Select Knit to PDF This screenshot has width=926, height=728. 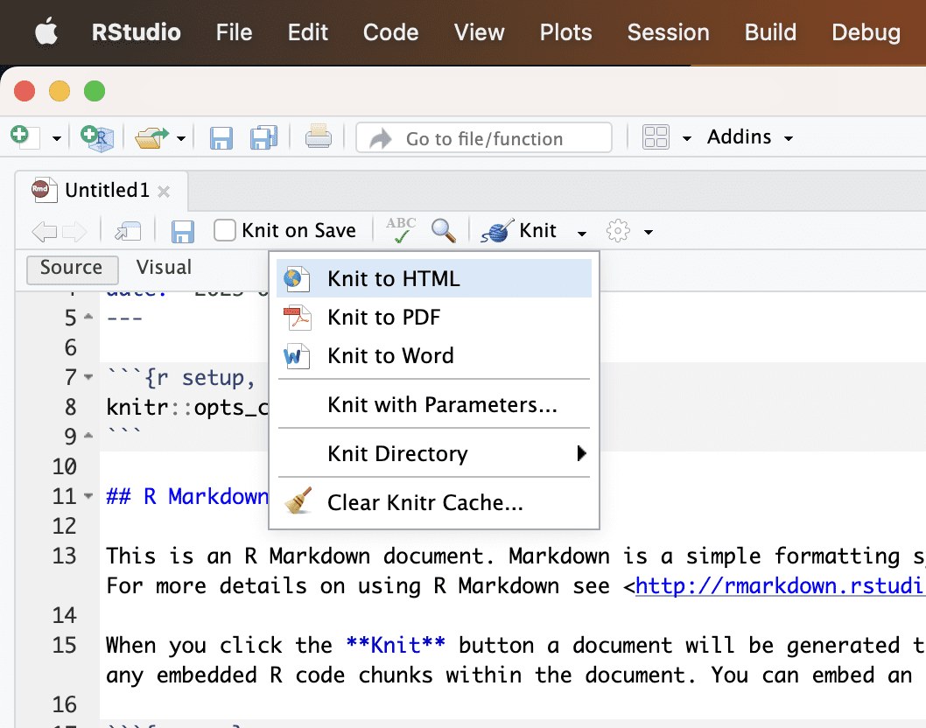pos(434,317)
